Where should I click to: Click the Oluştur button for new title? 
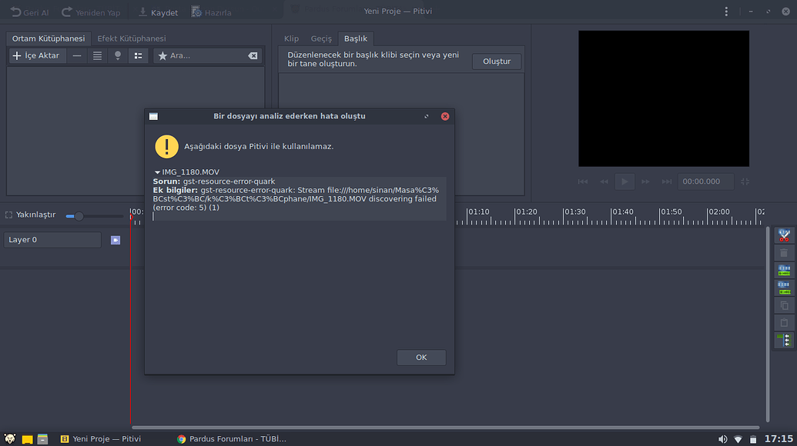(x=496, y=61)
